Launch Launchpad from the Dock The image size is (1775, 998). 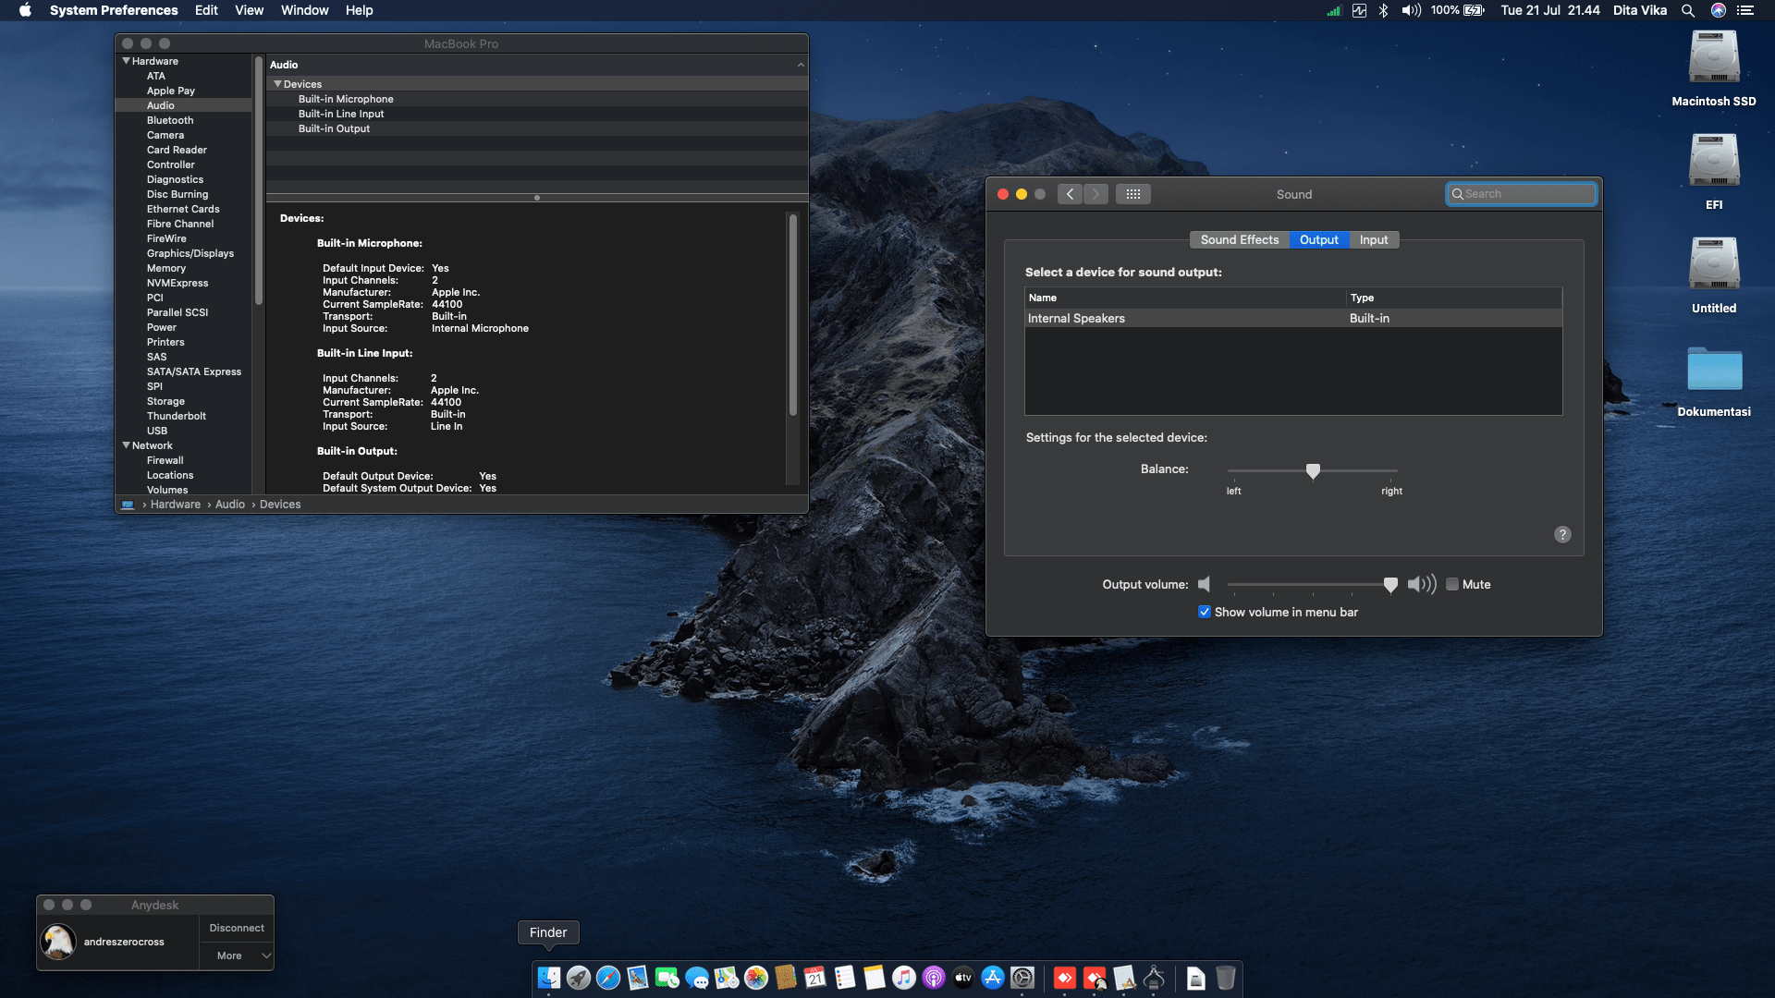(579, 978)
